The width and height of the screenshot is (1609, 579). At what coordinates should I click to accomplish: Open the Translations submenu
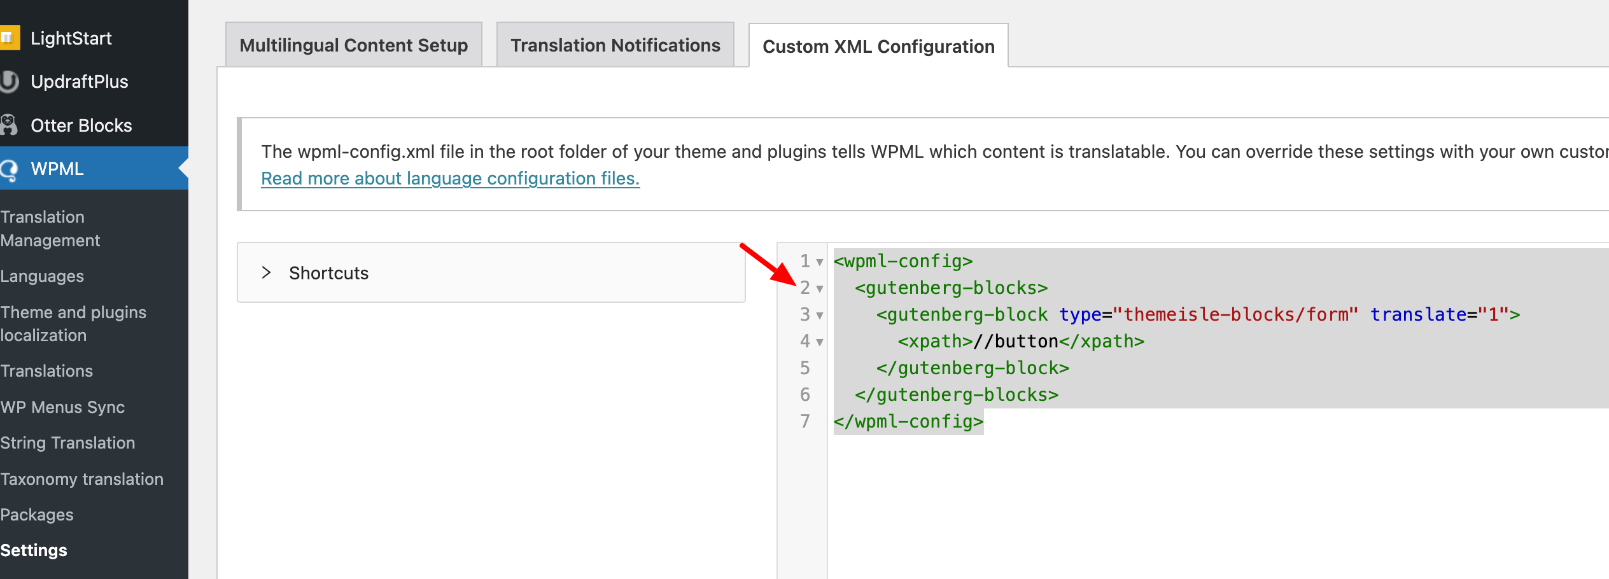46,371
